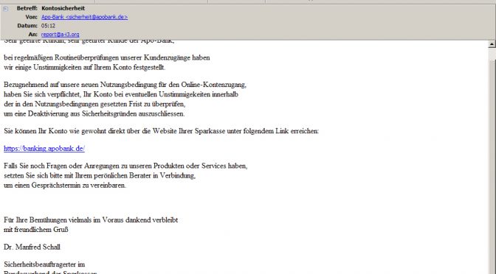Click line 'um einen Gesprächstermin zu vereinbaren.'
The height and width of the screenshot is (274, 496).
pyautogui.click(x=65, y=186)
